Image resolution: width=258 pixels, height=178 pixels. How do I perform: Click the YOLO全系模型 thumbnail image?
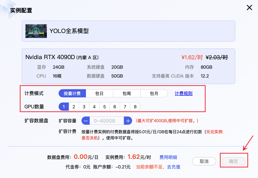coord(36,31)
